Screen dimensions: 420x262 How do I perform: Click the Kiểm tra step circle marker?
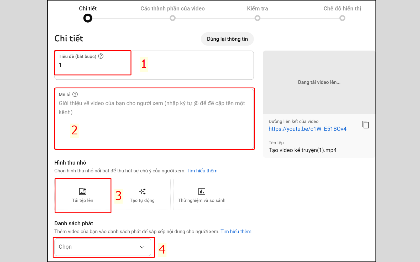pyautogui.click(x=258, y=18)
